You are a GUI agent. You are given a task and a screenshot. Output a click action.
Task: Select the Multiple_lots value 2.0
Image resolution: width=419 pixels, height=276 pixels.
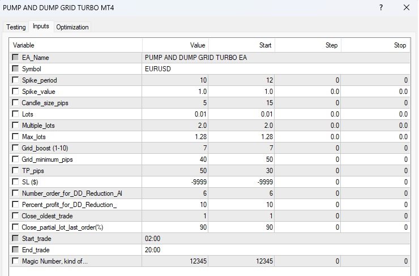pos(175,126)
